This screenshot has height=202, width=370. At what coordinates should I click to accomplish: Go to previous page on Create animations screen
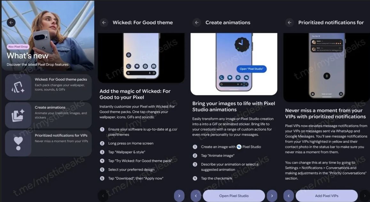point(196,196)
